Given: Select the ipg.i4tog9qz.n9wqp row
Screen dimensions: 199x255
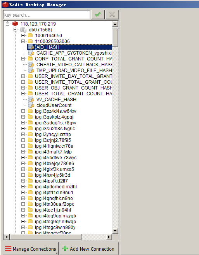Looking at the screenshot, I should click(x=55, y=222).
